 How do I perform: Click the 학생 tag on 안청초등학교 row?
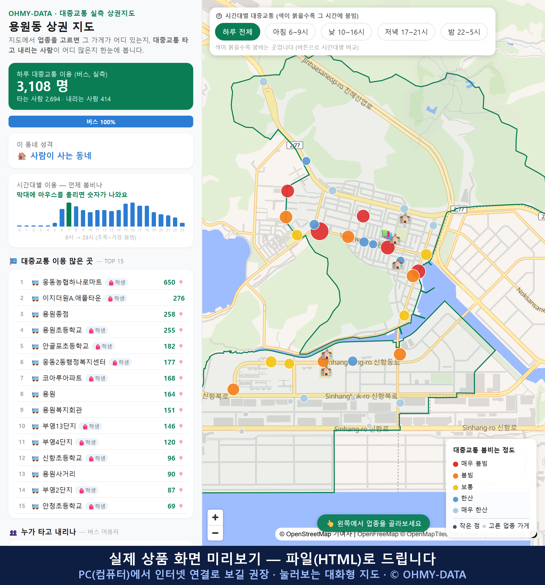click(x=97, y=506)
